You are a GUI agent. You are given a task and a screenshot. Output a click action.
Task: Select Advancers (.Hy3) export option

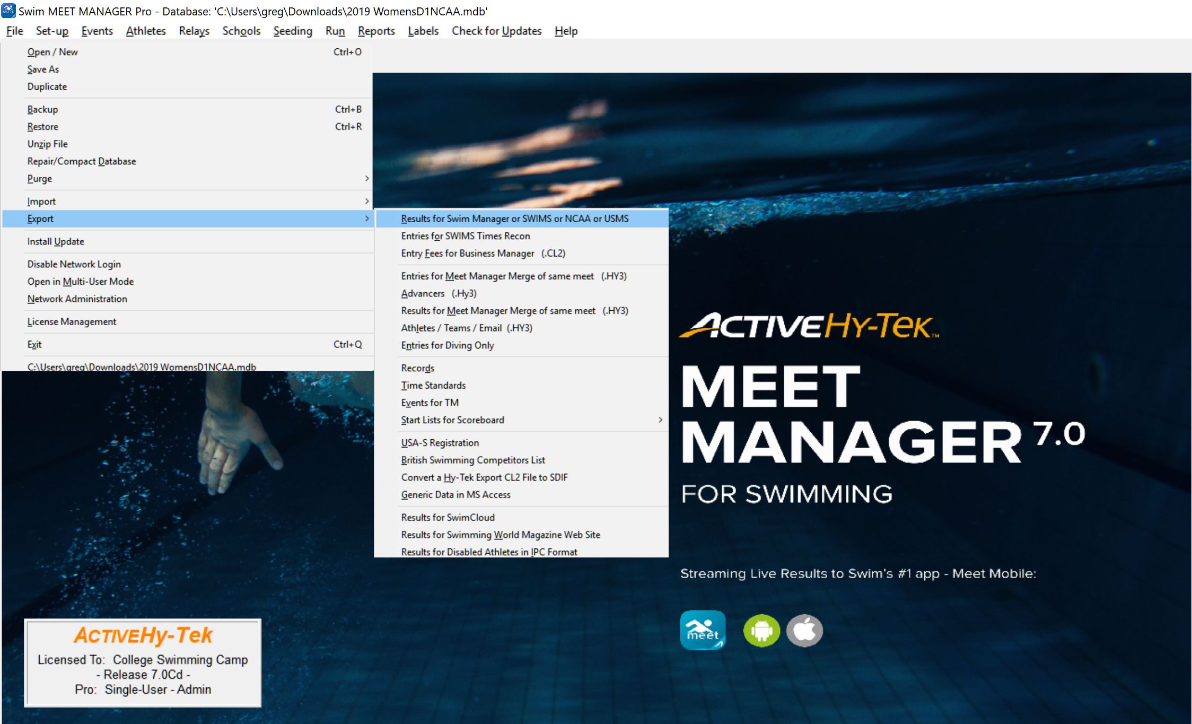coord(522,293)
